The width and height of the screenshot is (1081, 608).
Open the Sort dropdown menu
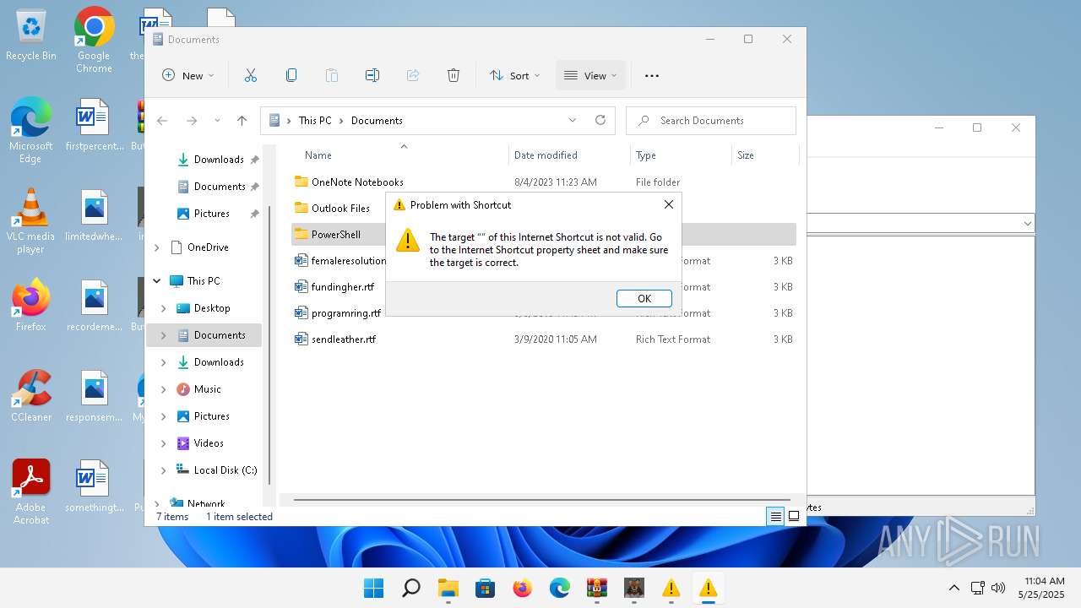514,75
